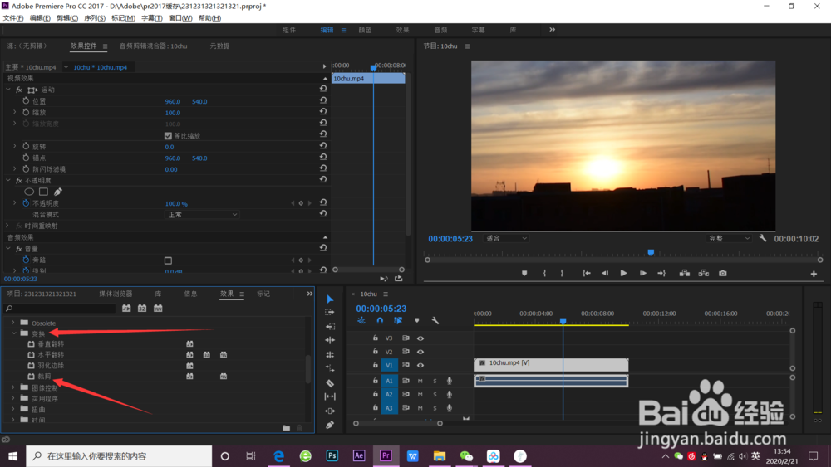The image size is (831, 467).
Task: Select 10chu.mp4 video clip on V1
Action: pyautogui.click(x=551, y=364)
